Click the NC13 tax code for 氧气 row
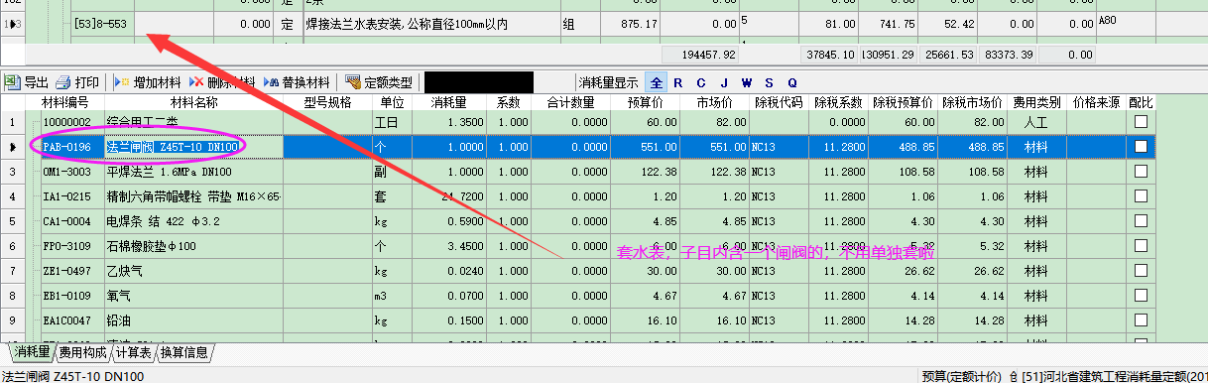The width and height of the screenshot is (1208, 383). [778, 295]
